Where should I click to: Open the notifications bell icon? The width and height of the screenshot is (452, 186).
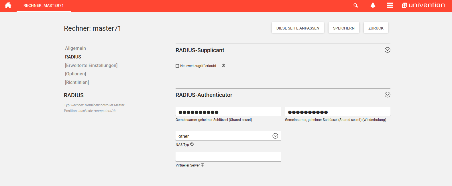tap(373, 5)
